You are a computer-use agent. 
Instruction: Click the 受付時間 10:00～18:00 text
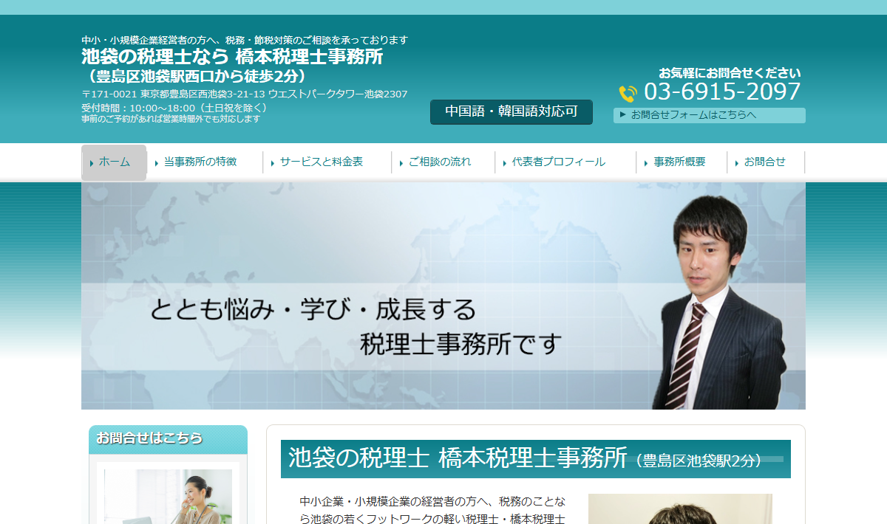tap(174, 108)
